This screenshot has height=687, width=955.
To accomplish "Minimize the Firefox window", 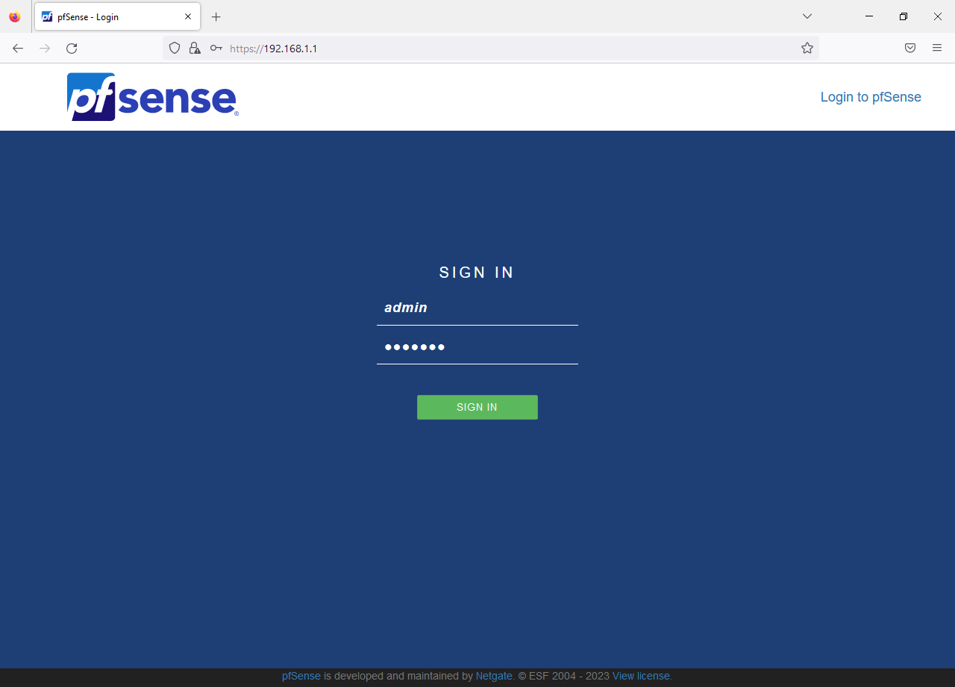I will pos(869,16).
